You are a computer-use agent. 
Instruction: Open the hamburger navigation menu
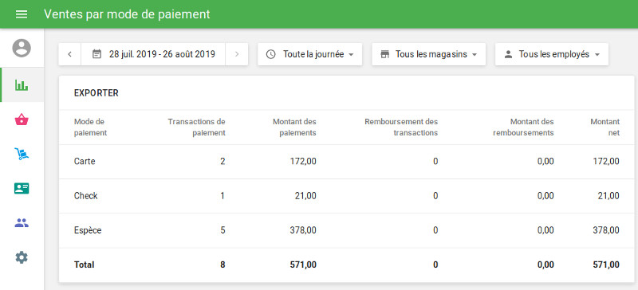22,14
